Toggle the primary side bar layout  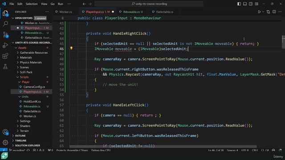(x=239, y=4)
